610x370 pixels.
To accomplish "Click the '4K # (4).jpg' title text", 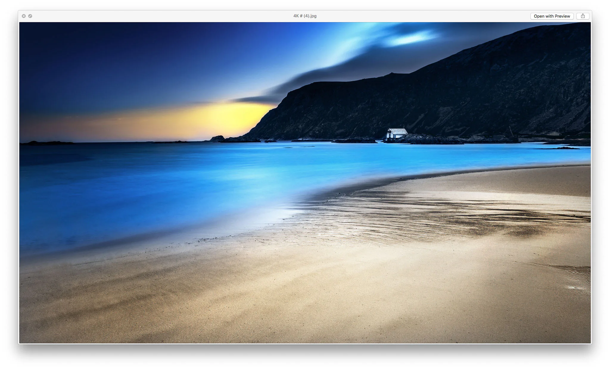I will [305, 16].
